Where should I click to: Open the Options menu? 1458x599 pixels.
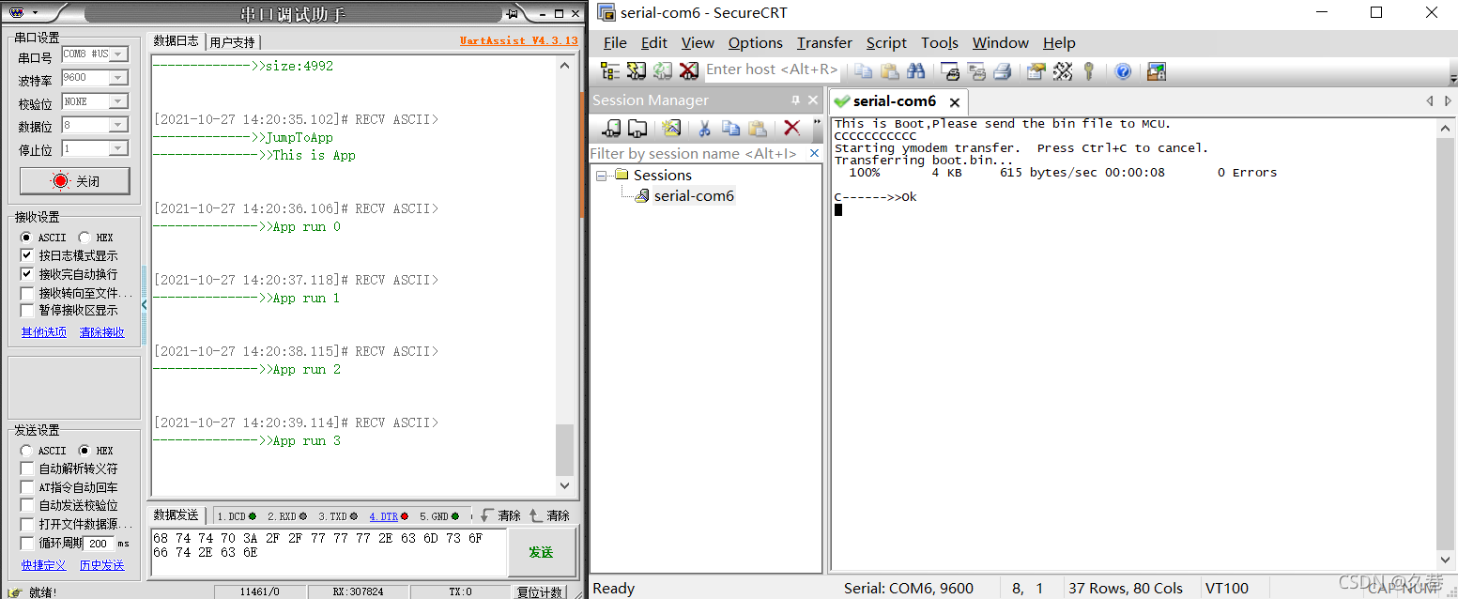tap(755, 42)
